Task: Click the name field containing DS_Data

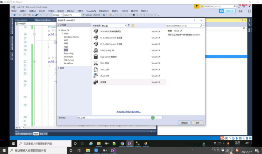Action: coord(119,117)
